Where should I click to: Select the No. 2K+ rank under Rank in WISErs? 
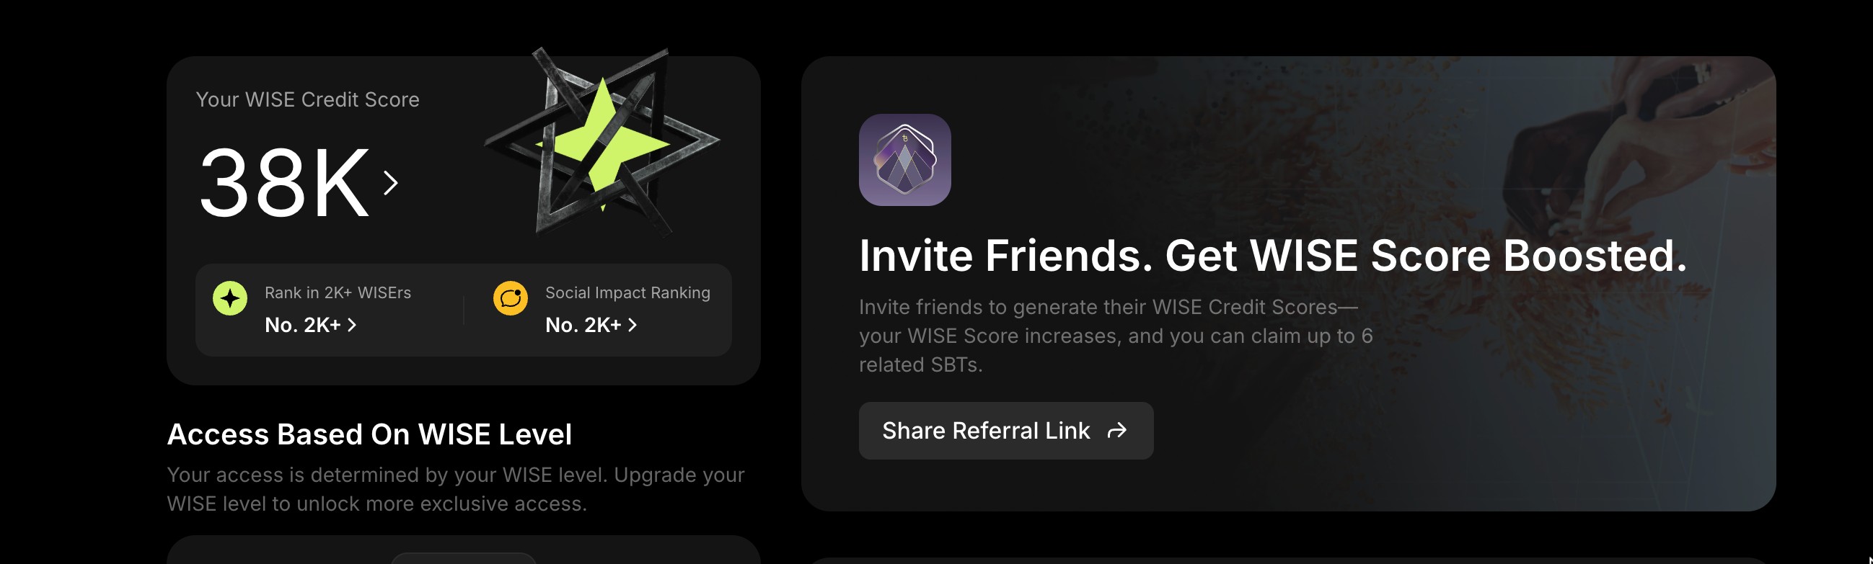302,325
